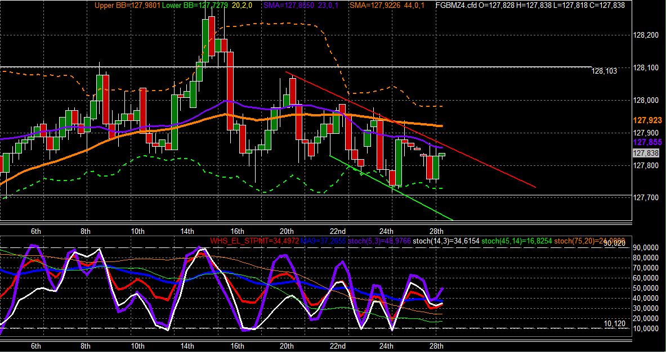Click the 14th date label below stochastic panel
666x352 pixels.
187,346
